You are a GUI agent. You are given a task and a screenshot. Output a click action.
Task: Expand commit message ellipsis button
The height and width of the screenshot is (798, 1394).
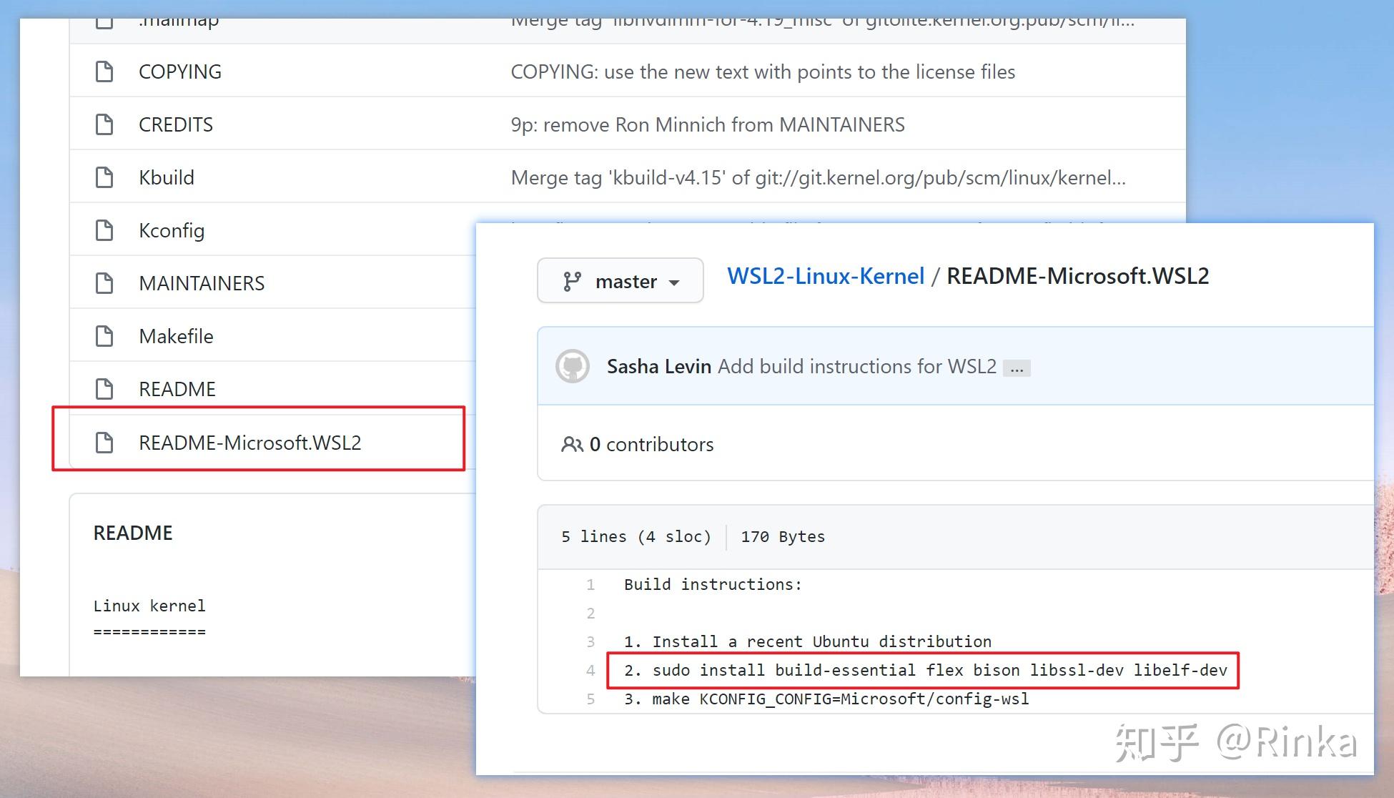1016,368
